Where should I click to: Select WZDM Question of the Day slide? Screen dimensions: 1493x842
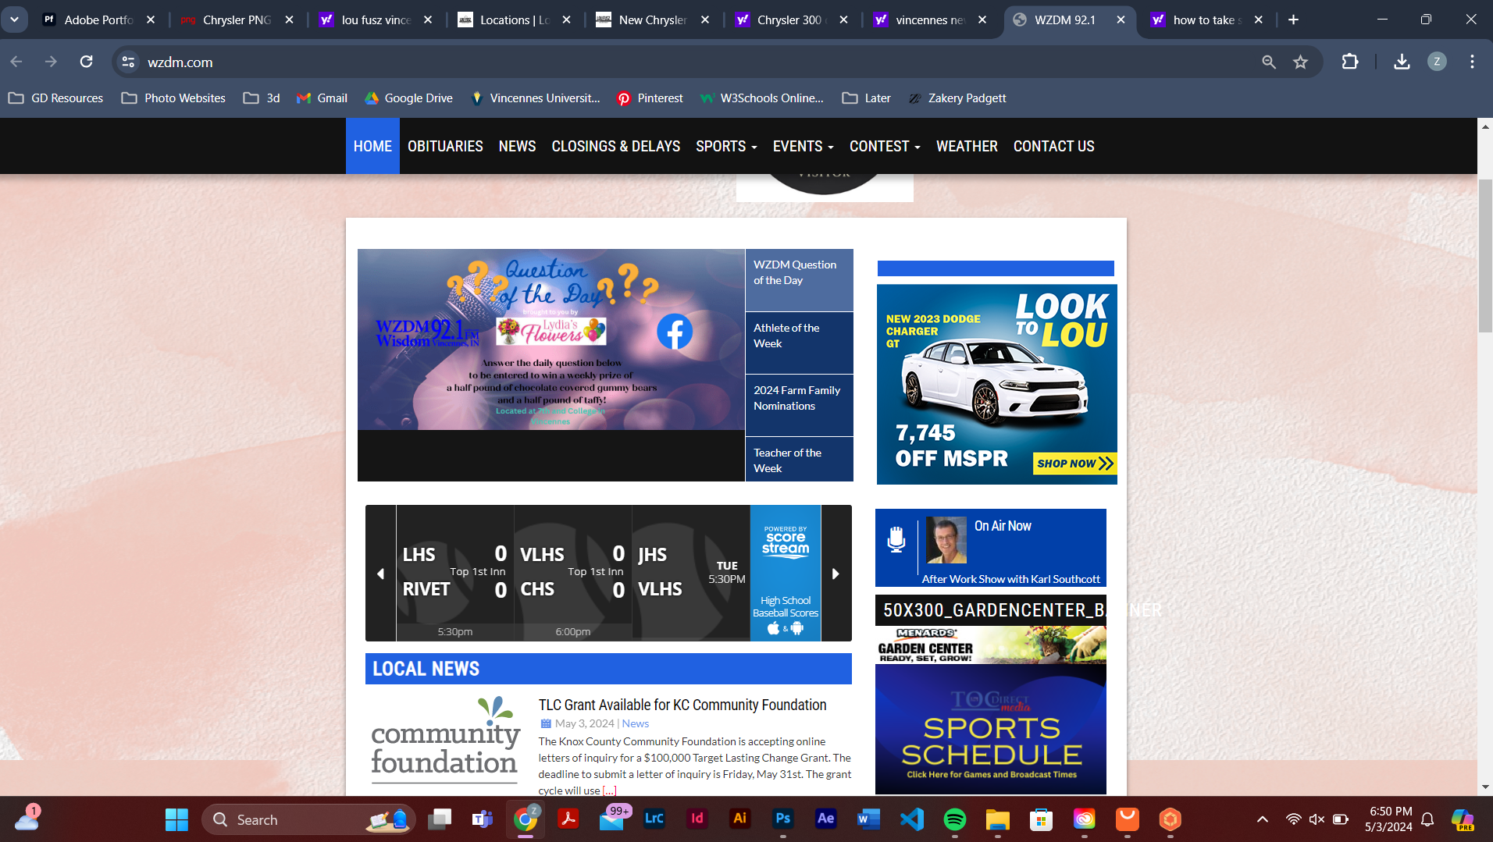(x=799, y=280)
